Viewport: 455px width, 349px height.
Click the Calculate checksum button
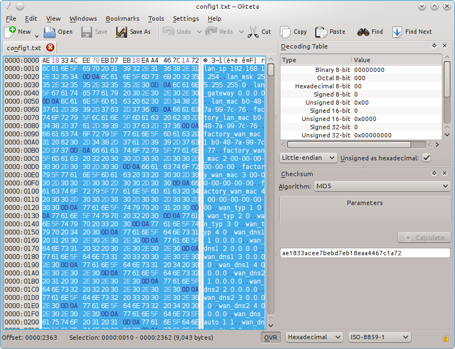424,238
